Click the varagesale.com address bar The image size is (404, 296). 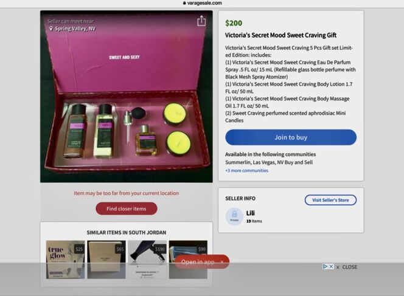click(x=202, y=3)
